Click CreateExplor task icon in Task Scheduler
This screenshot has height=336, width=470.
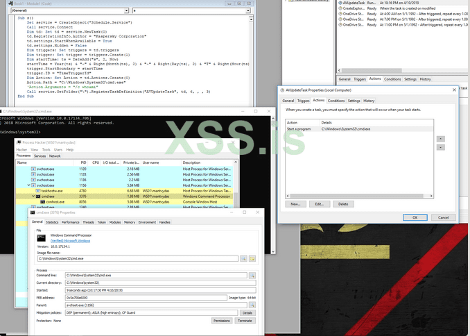point(340,8)
